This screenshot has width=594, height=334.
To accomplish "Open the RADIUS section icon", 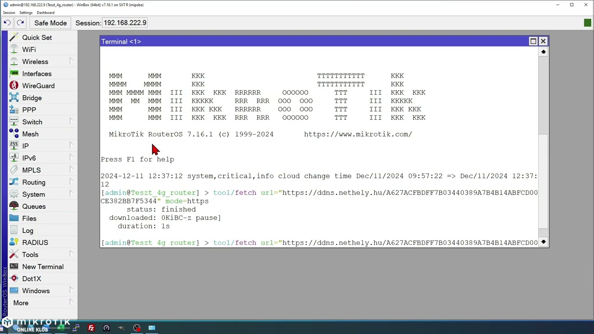I will [14, 243].
